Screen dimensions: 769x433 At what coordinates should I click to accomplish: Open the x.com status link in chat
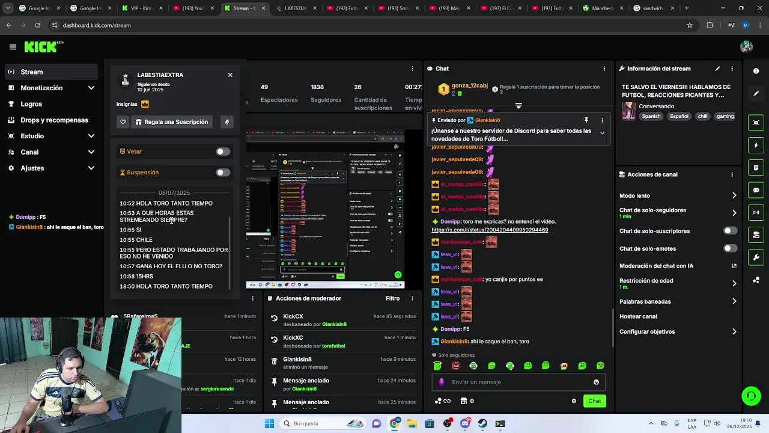click(490, 230)
